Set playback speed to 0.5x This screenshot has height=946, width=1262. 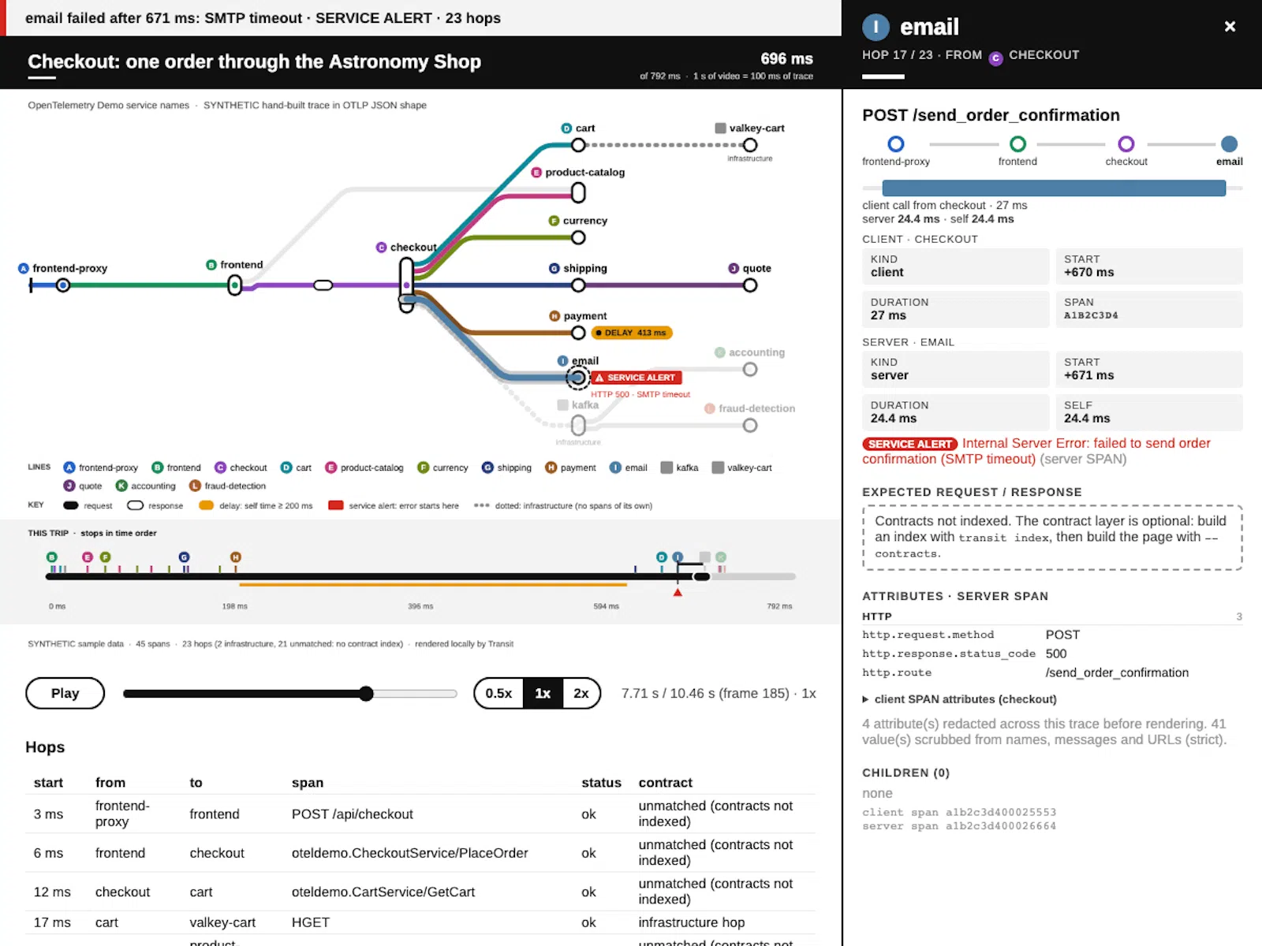click(x=498, y=693)
